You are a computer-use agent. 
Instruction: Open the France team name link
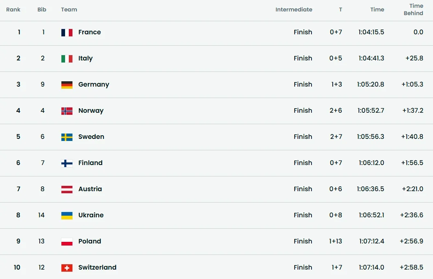coord(89,32)
